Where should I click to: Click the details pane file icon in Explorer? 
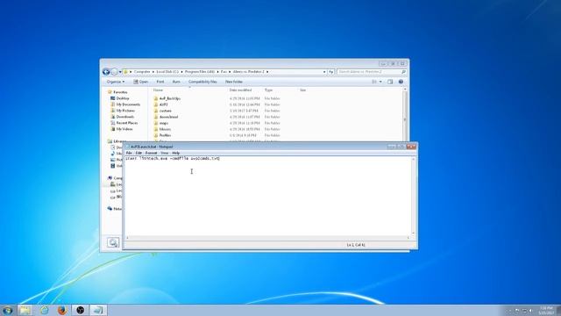(x=113, y=242)
